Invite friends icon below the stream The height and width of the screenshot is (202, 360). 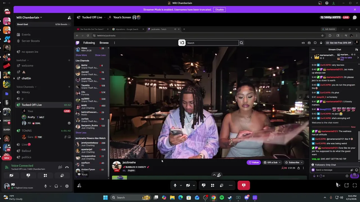click(x=79, y=185)
